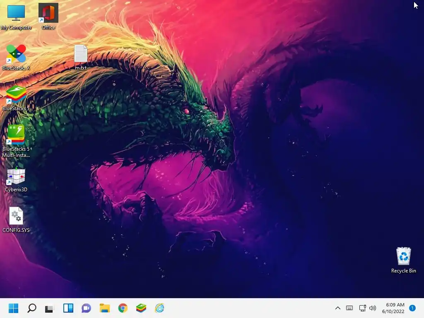Image resolution: width=424 pixels, height=318 pixels.
Task: Select BlueStacks 5 Multi-Instance Manager shortcut
Action: (16, 141)
